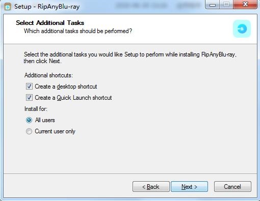Click the installer box icon in title bar
260x201 pixels.
coord(8,7)
